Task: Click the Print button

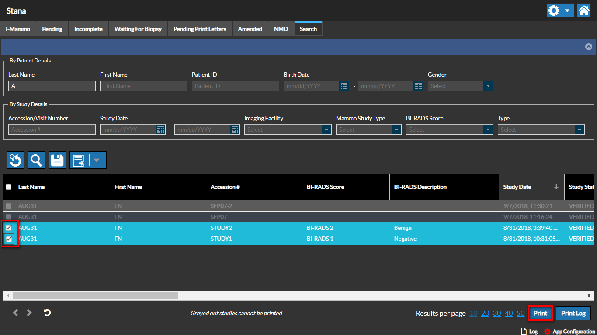Action: tap(540, 313)
